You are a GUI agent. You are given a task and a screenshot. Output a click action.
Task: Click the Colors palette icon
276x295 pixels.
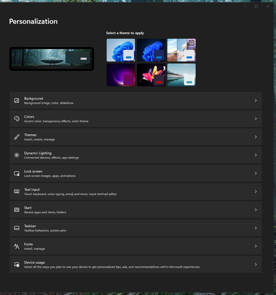[x=17, y=119]
